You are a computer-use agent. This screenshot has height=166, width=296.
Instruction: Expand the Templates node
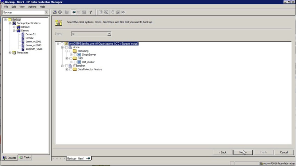click(10, 52)
